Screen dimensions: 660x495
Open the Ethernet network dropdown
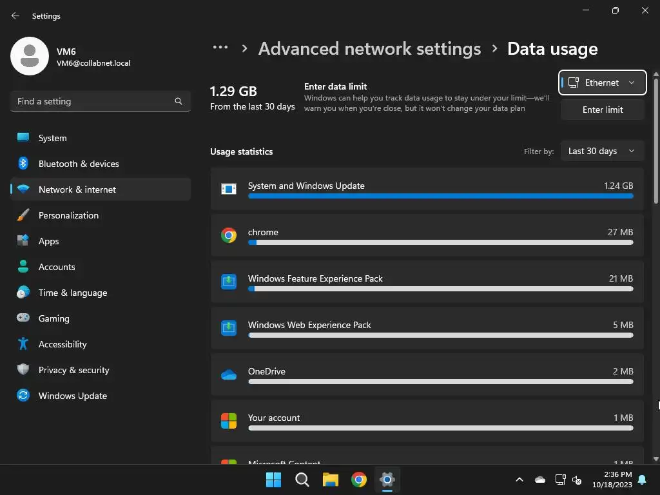pos(602,82)
